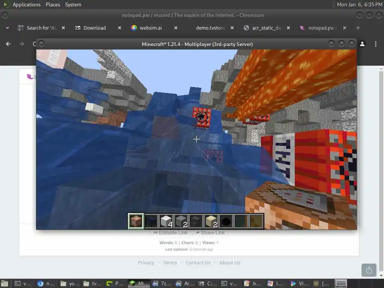Open the 'yo...' folder taskbar entry

69,283
